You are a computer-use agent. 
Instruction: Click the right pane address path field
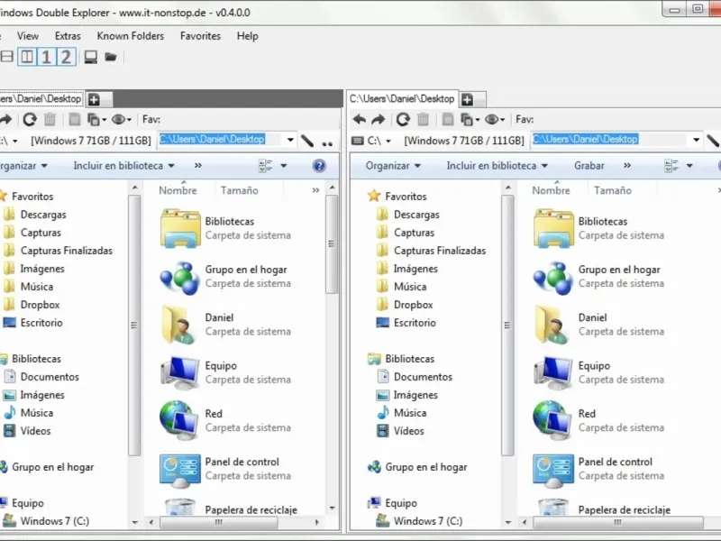612,140
